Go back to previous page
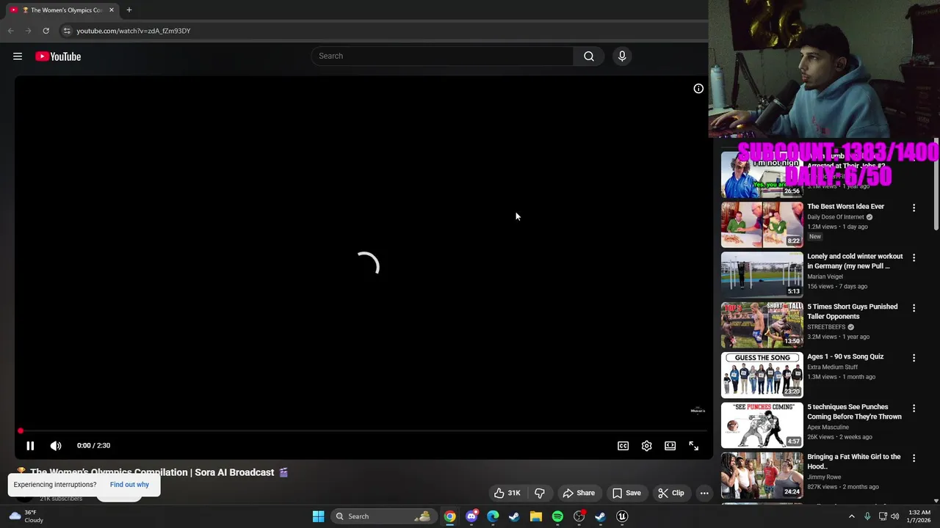The image size is (940, 528). coord(10,31)
